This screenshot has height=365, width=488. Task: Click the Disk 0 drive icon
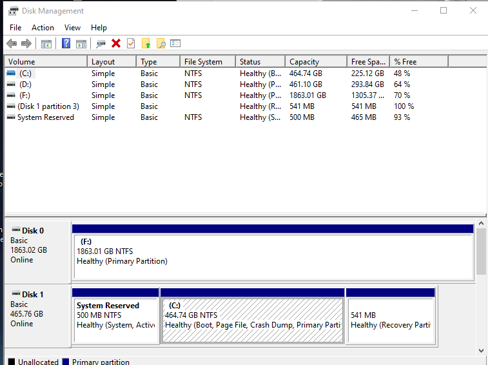(x=16, y=230)
